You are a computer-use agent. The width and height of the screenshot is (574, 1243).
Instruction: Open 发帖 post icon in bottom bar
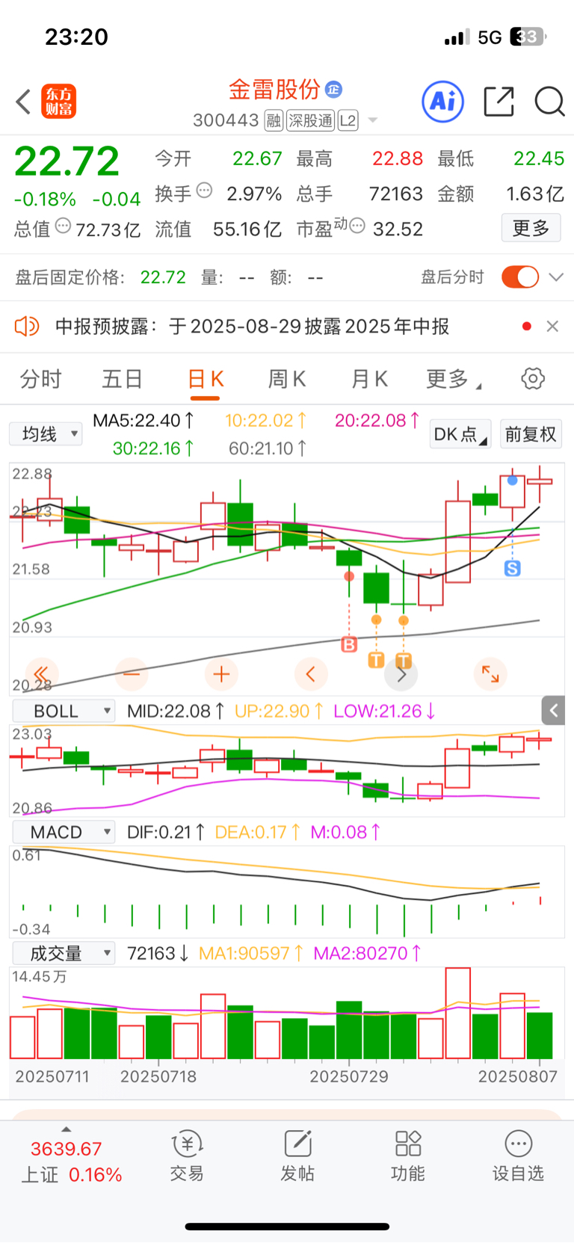click(x=297, y=1156)
